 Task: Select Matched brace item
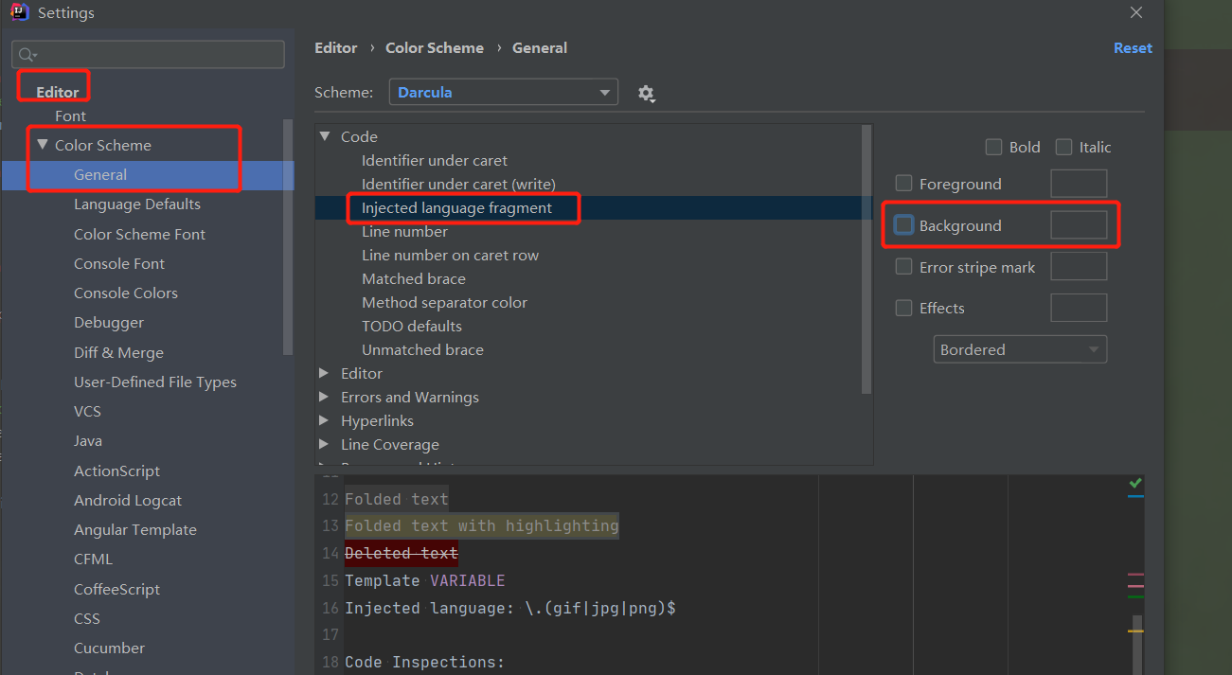point(414,278)
